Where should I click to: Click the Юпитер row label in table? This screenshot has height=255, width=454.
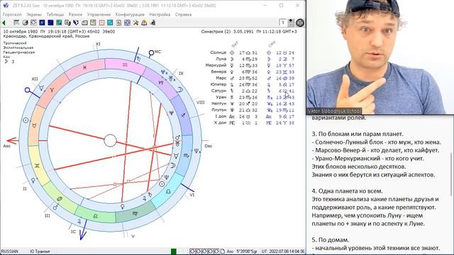pos(218,84)
